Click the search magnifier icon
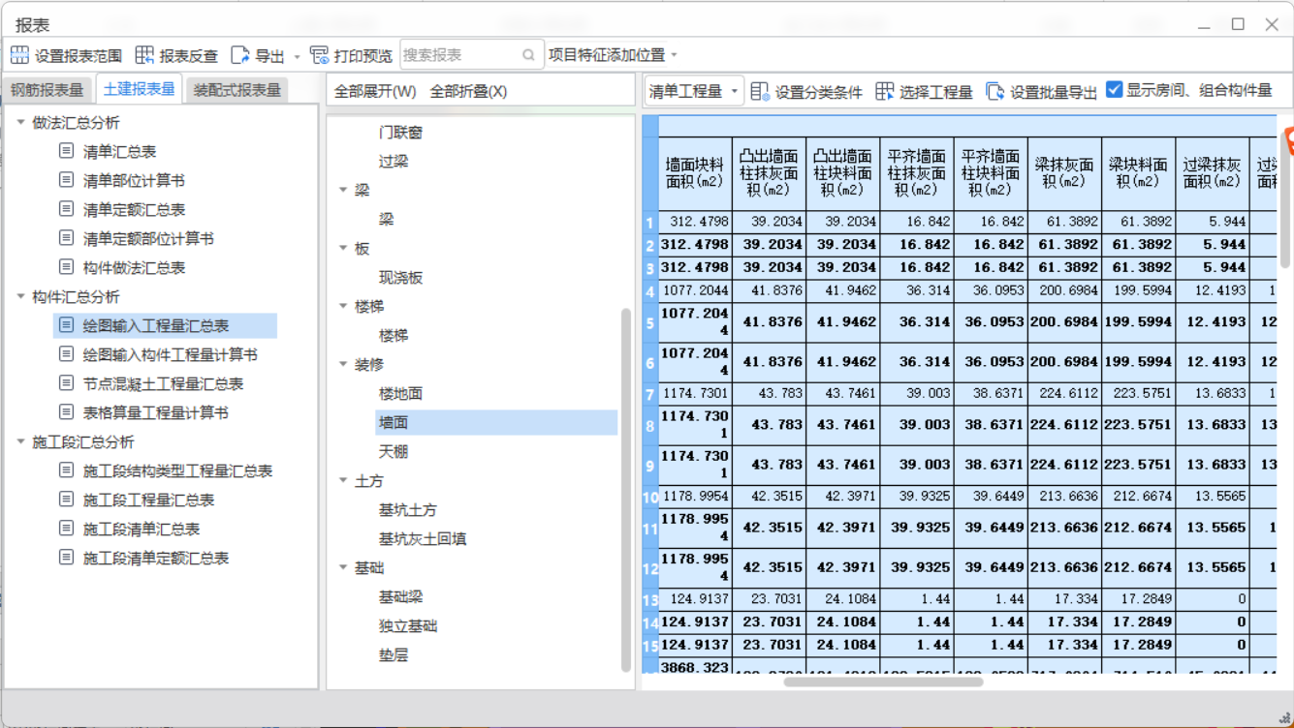The image size is (1294, 728). (528, 55)
